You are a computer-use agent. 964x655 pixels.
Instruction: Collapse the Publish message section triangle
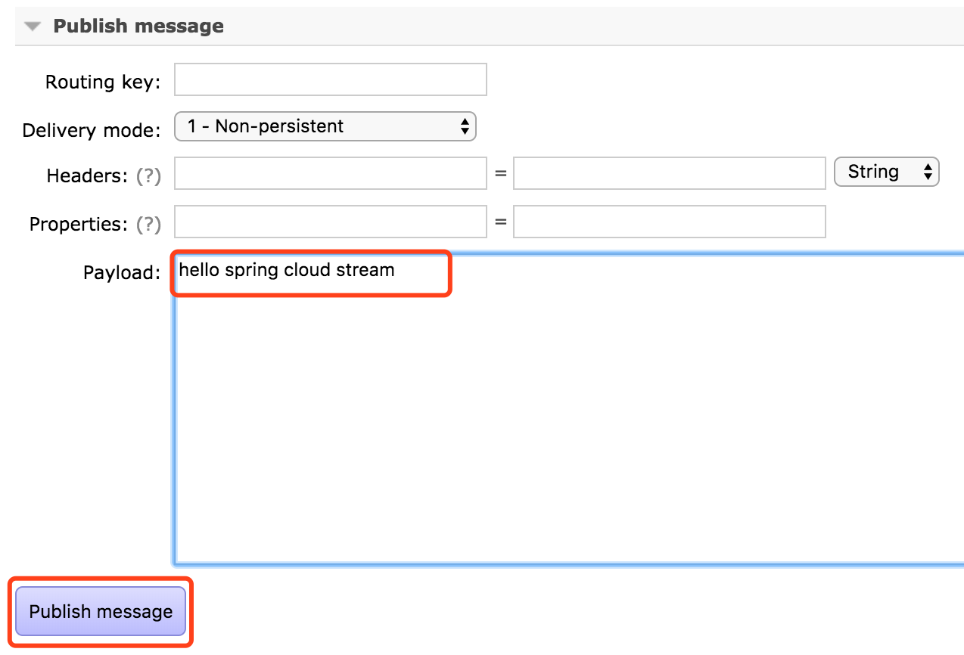33,26
